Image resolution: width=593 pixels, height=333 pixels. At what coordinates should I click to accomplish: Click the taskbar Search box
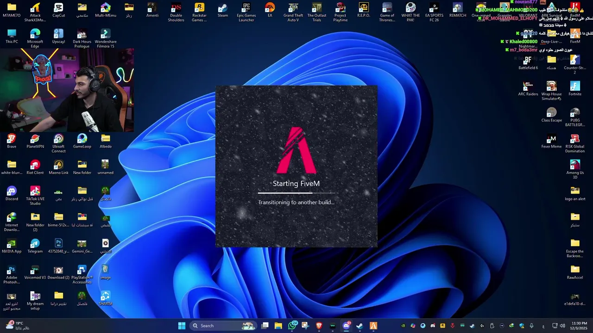tap(224, 326)
